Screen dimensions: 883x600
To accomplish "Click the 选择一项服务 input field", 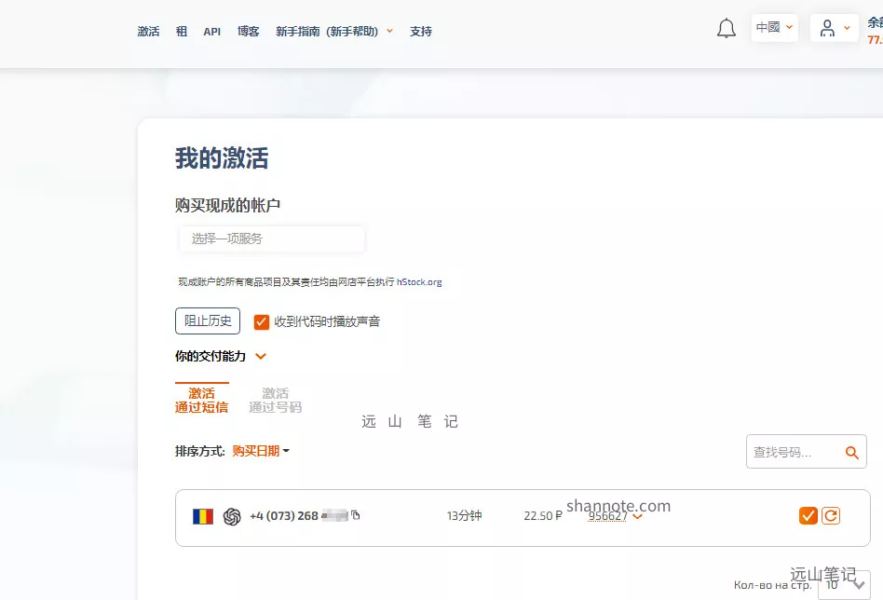I will tap(271, 239).
